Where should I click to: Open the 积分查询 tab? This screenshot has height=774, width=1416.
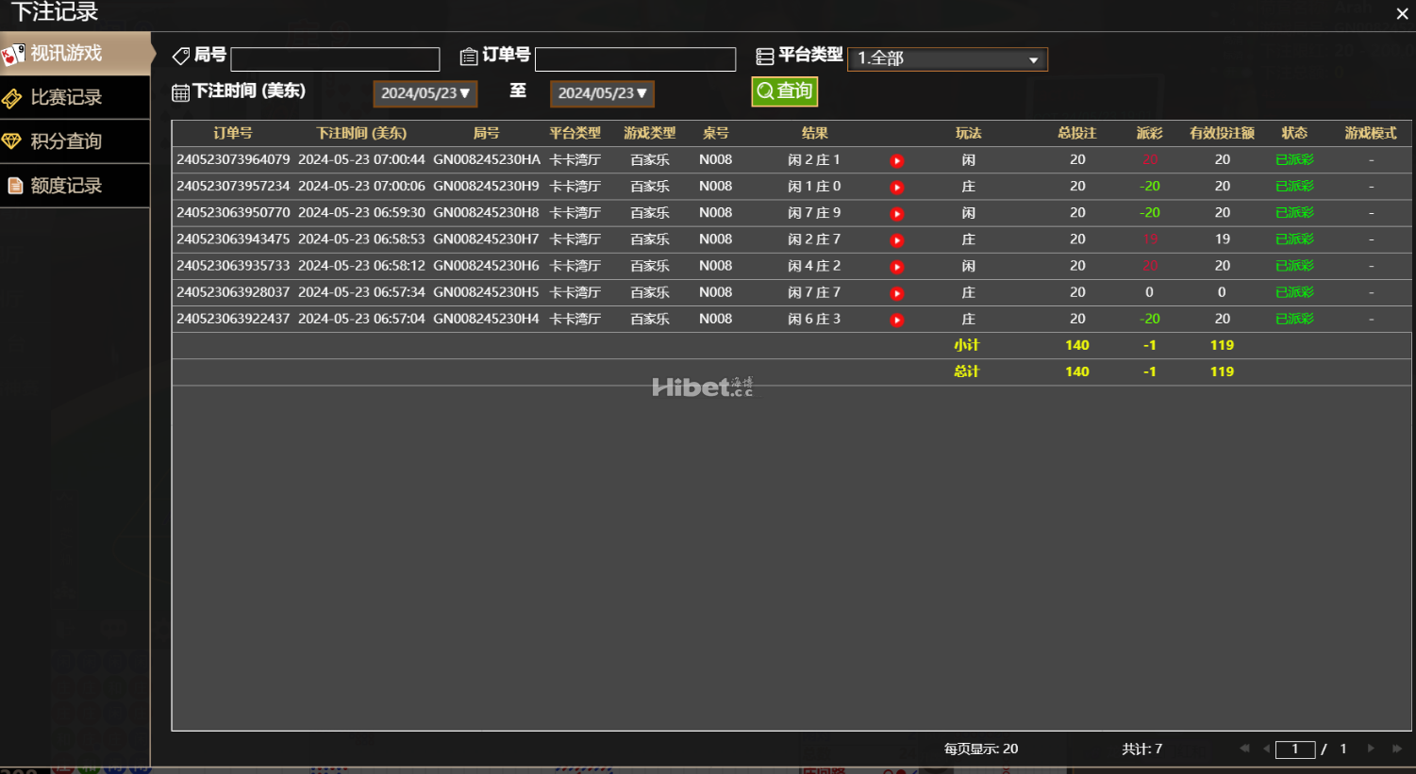tap(75, 141)
